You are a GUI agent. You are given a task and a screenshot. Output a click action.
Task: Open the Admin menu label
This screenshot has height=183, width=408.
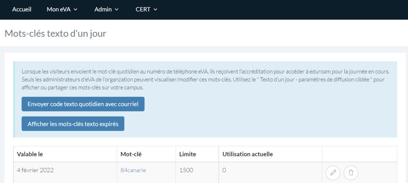(x=103, y=10)
